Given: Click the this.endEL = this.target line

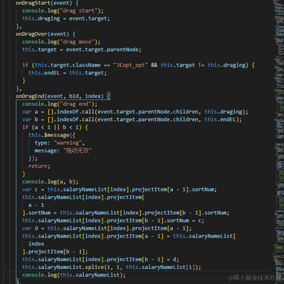Looking at the screenshot, I should [67, 73].
